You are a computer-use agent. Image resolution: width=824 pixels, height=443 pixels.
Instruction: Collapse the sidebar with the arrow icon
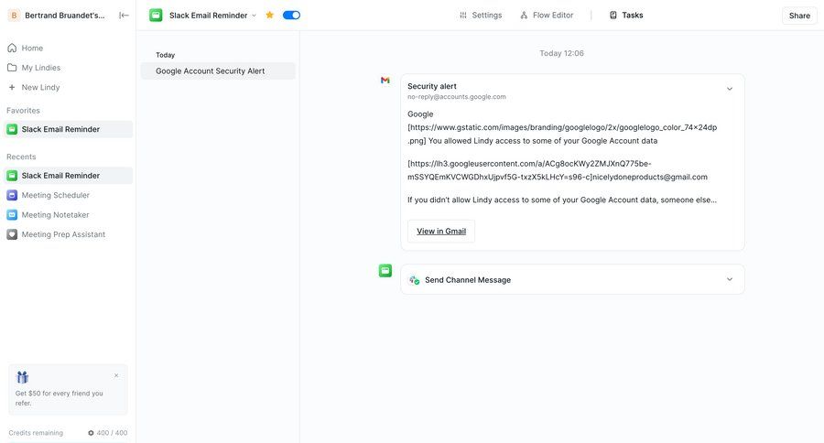(124, 16)
